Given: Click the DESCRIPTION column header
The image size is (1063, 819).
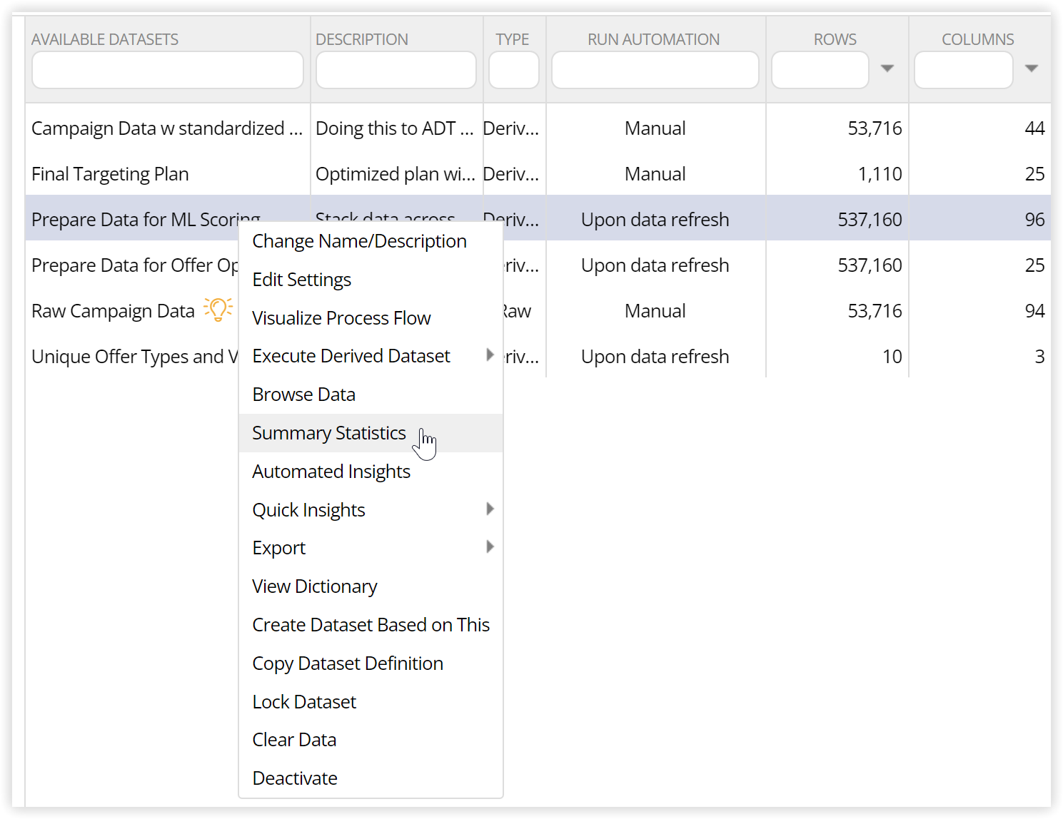Looking at the screenshot, I should coord(362,39).
